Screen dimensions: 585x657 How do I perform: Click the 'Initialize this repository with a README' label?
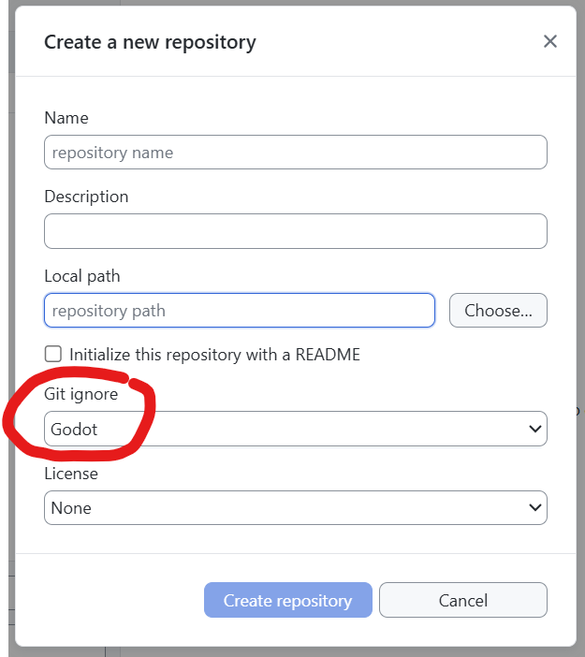(214, 355)
